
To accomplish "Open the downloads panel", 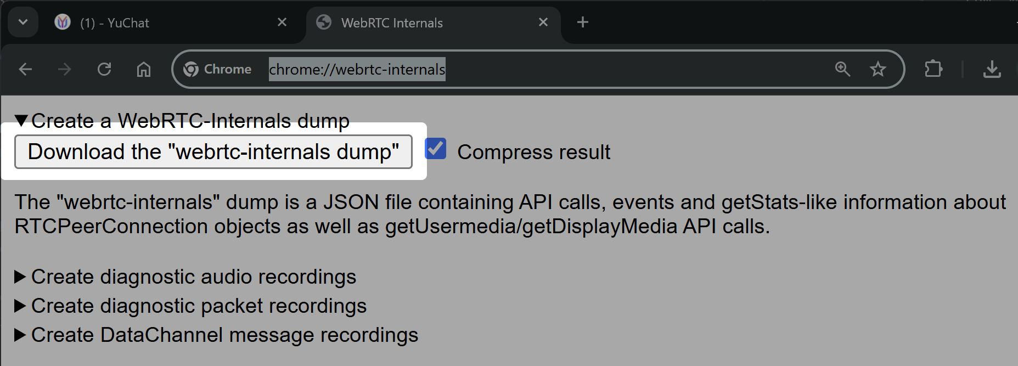I will [x=992, y=69].
